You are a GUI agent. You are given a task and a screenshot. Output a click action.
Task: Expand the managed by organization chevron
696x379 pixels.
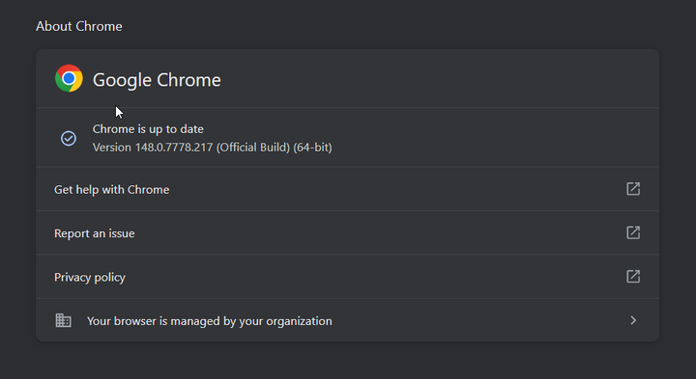[633, 320]
